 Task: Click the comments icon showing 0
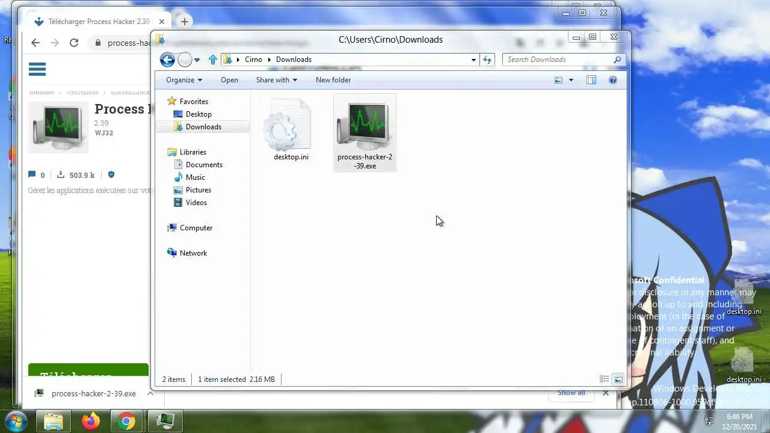32,175
